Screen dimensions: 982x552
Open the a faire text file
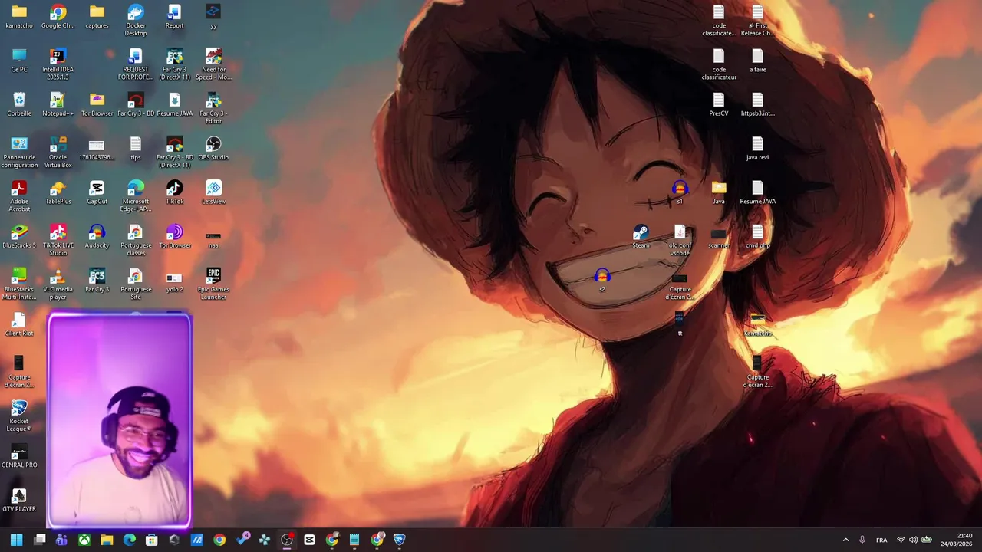point(757,61)
